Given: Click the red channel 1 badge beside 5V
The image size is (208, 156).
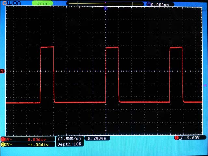Looking at the screenshot, I should (3, 140).
